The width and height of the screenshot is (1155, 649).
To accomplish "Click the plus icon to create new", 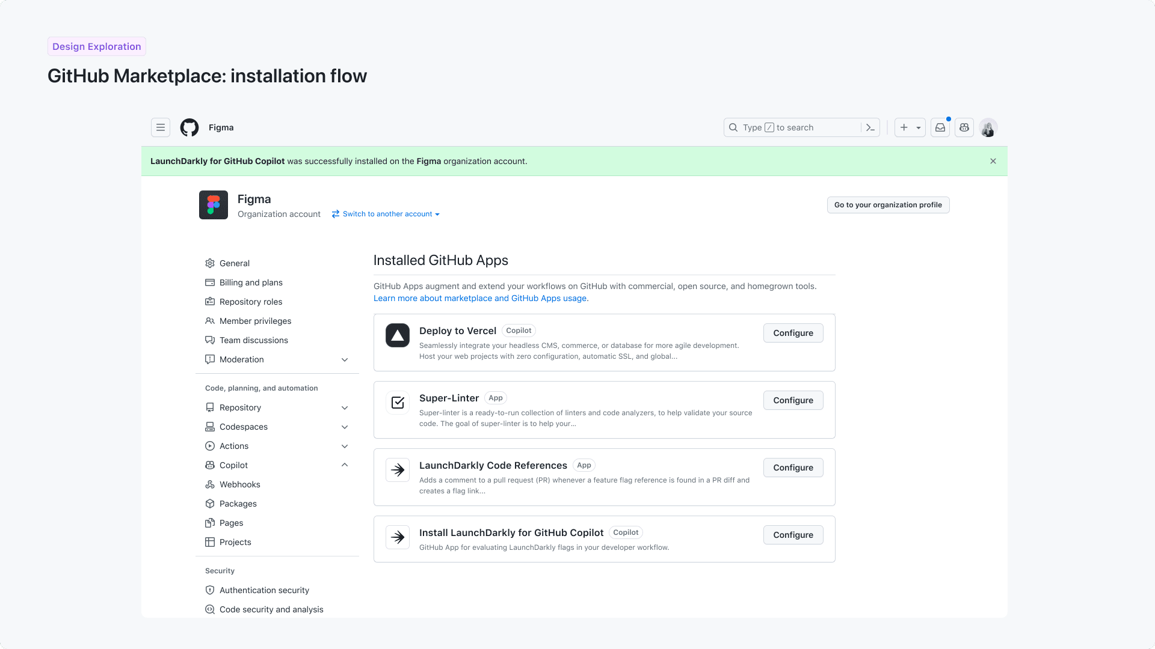I will (x=904, y=127).
